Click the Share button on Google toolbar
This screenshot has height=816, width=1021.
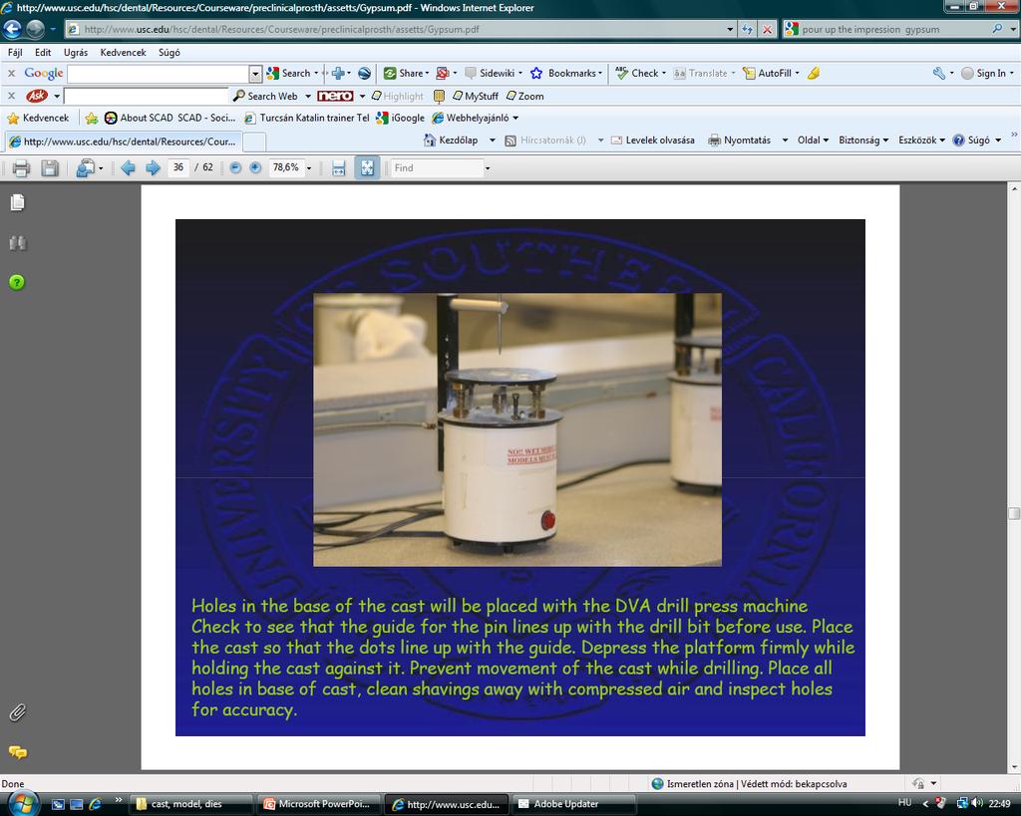pyautogui.click(x=405, y=74)
